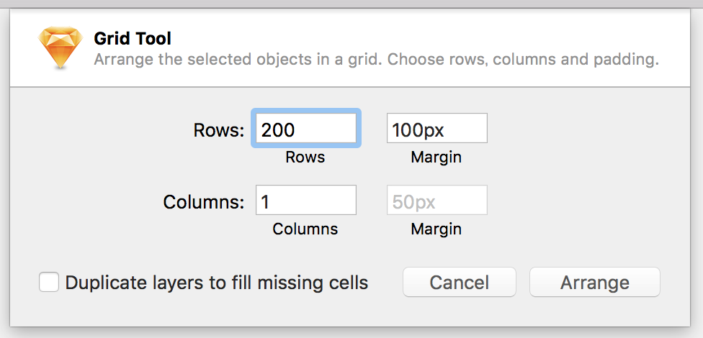Click the Grid Tool bold title
703x338 pixels.
coord(133,39)
